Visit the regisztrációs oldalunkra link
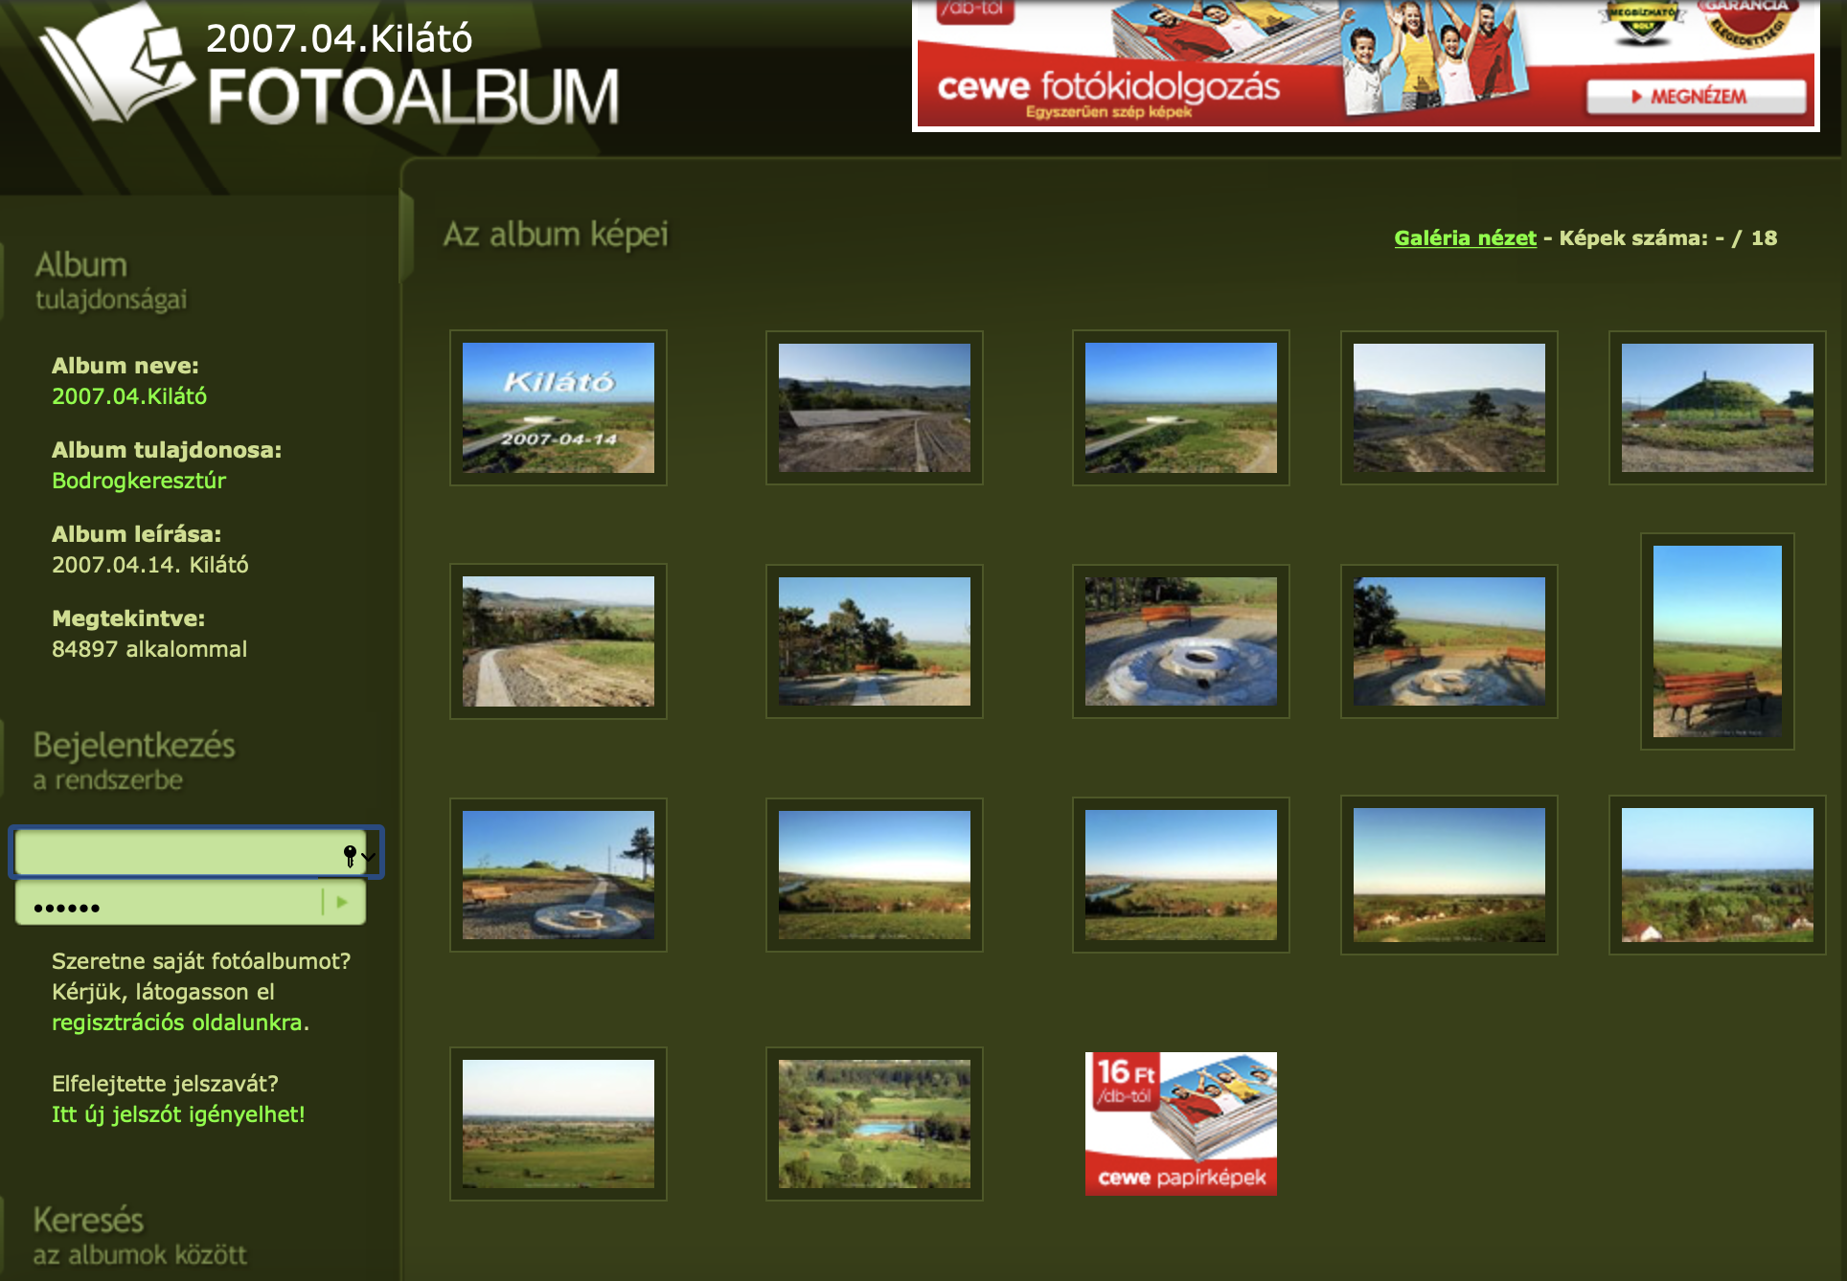The image size is (1847, 1281). click(x=177, y=1023)
